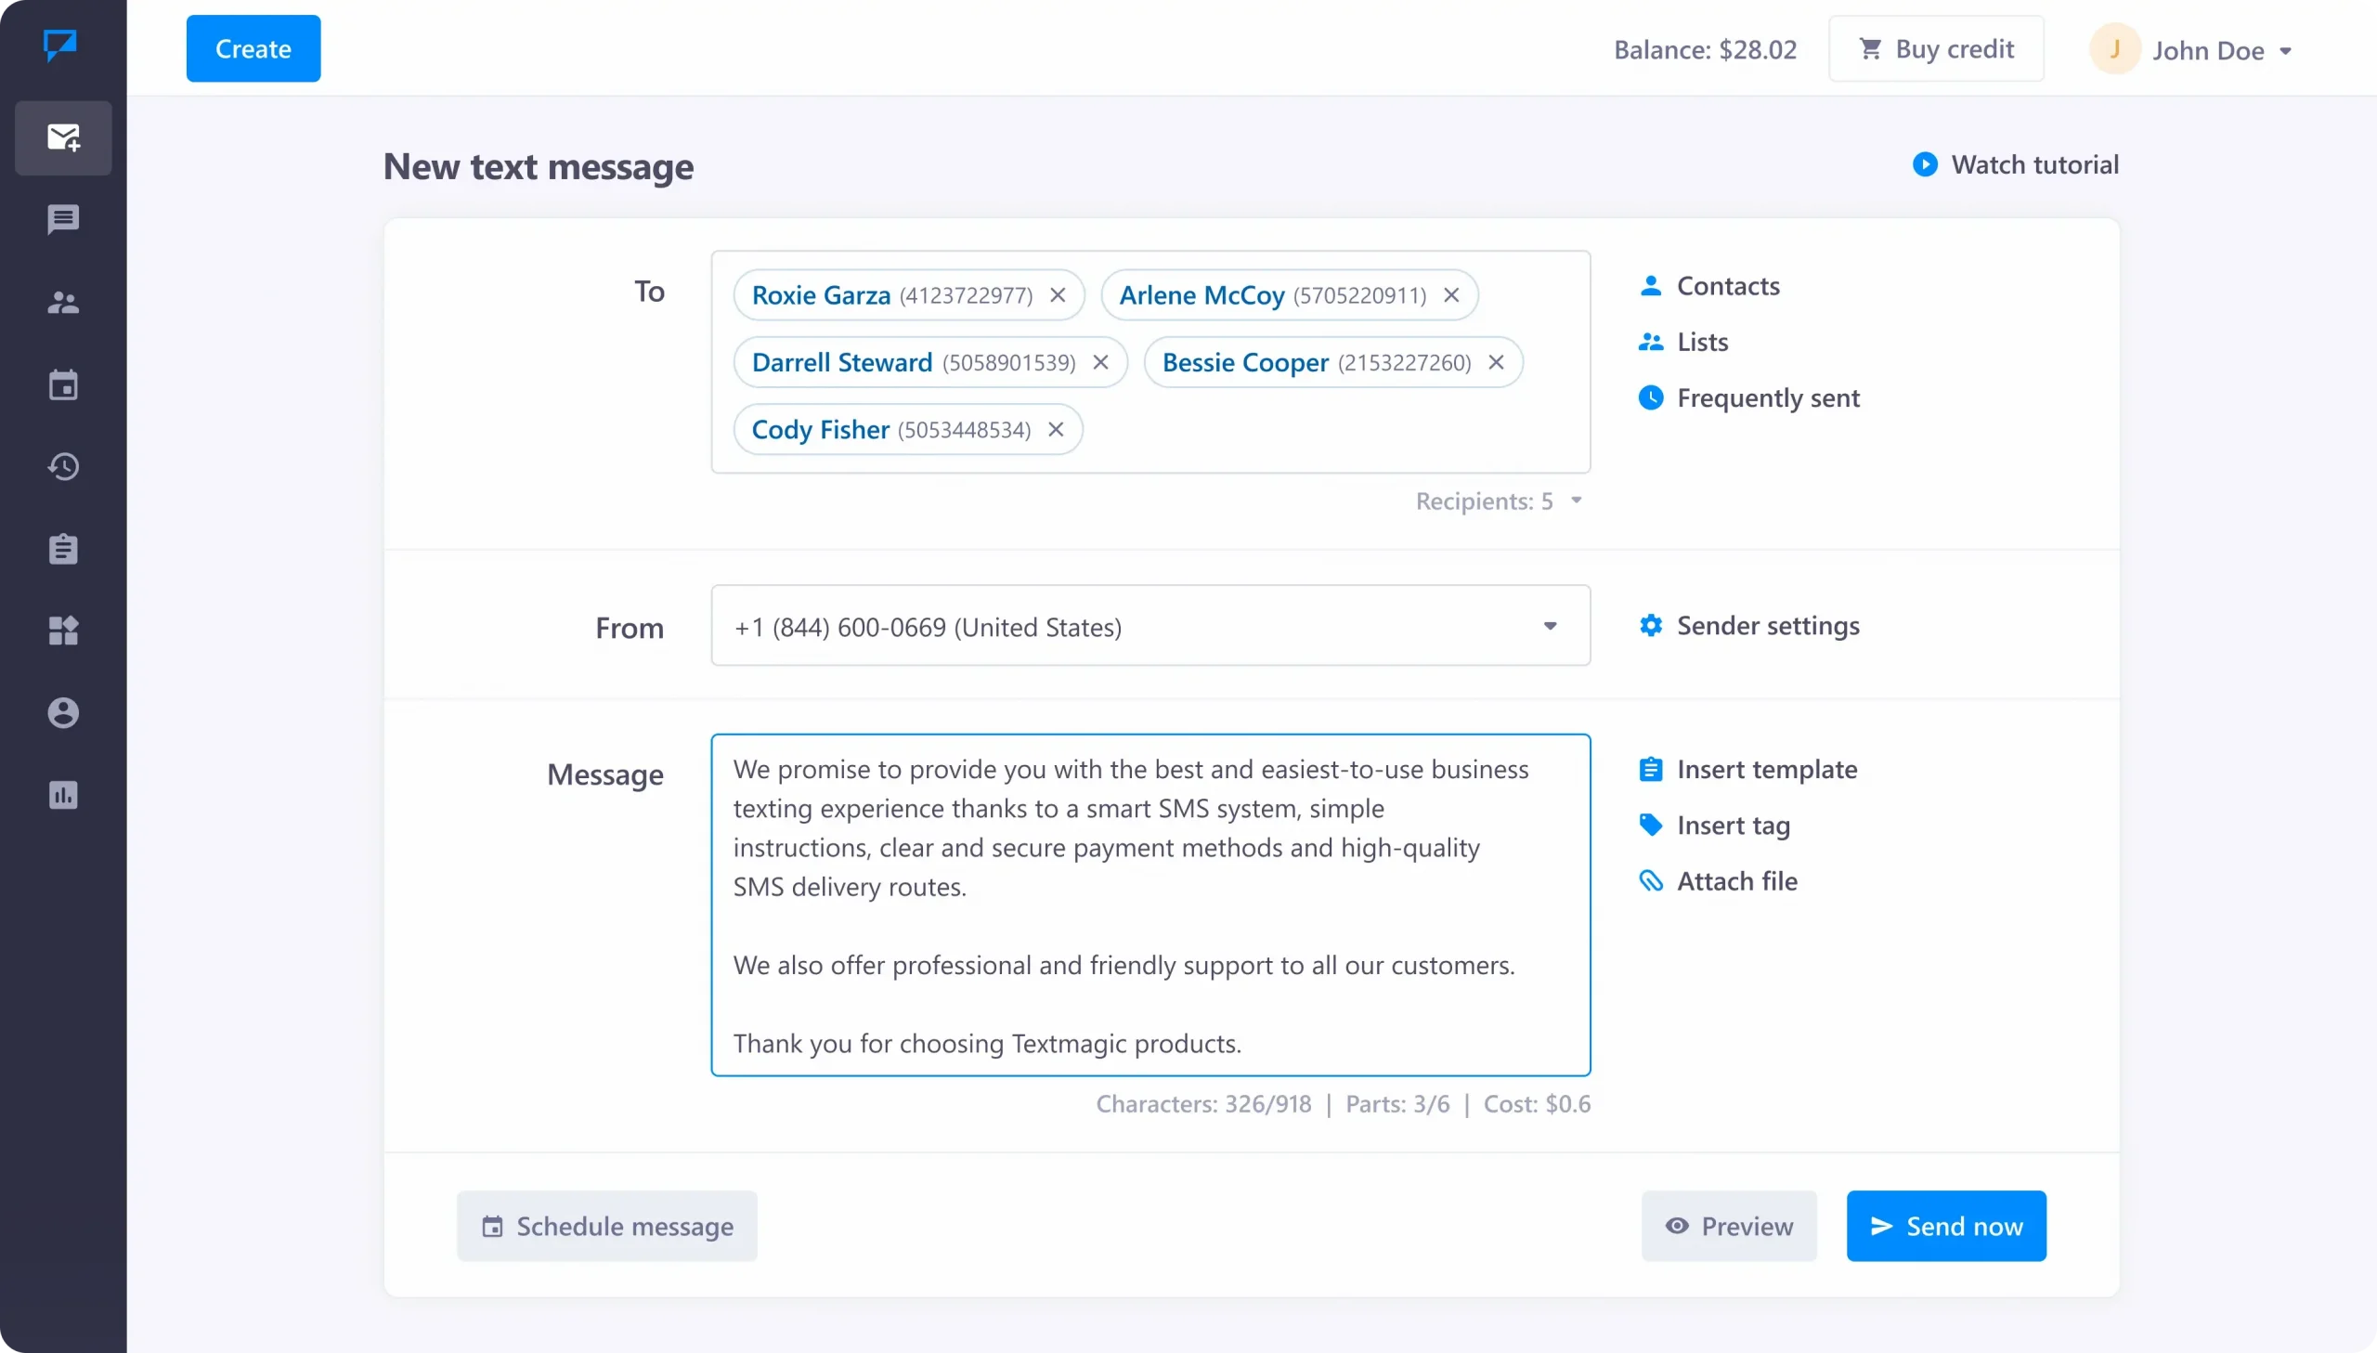The height and width of the screenshot is (1353, 2377).
Task: Open the services widgets sidebar icon
Action: pyautogui.click(x=63, y=630)
